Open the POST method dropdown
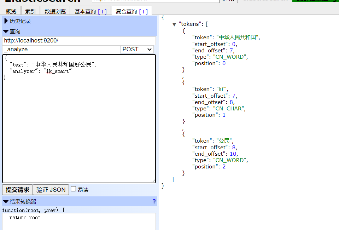339x230 pixels. point(137,49)
